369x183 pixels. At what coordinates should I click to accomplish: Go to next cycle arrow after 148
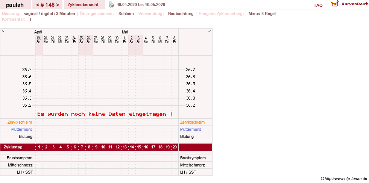(x=58, y=5)
